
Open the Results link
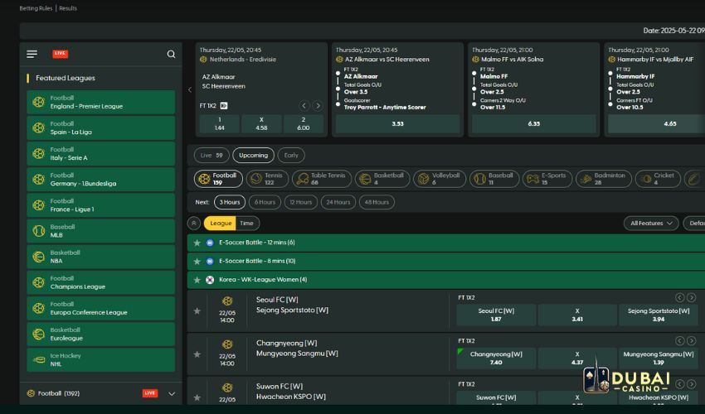[x=68, y=8]
